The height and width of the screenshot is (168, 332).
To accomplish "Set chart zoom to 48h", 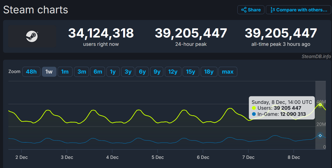I will (x=31, y=72).
